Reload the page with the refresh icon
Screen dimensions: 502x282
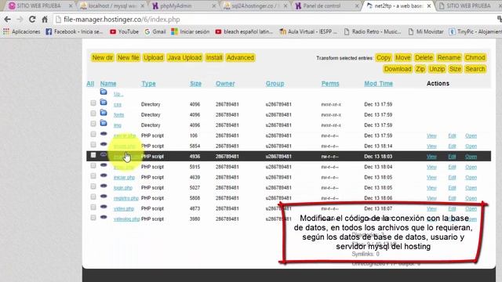[32, 20]
